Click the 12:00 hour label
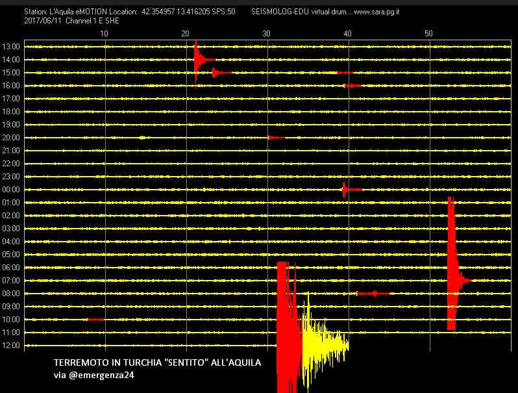 [11, 346]
